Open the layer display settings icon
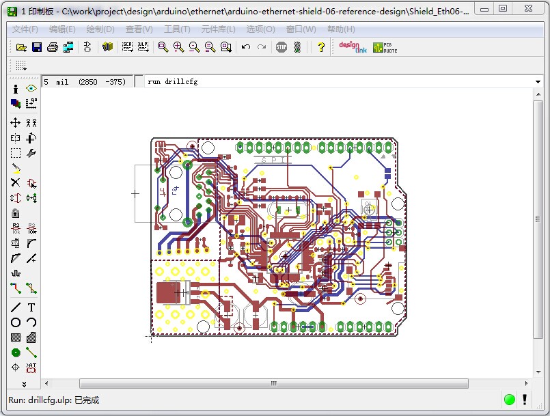Viewport: 550px width, 416px height. 15,104
